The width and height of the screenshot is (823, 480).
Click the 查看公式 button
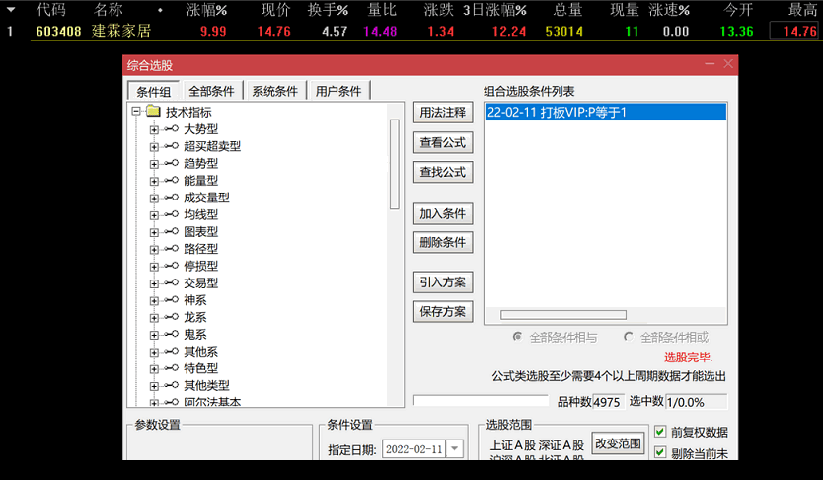point(443,142)
